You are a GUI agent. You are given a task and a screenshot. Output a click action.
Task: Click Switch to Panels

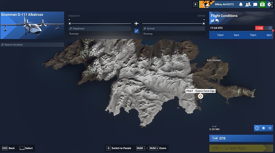coord(119,148)
